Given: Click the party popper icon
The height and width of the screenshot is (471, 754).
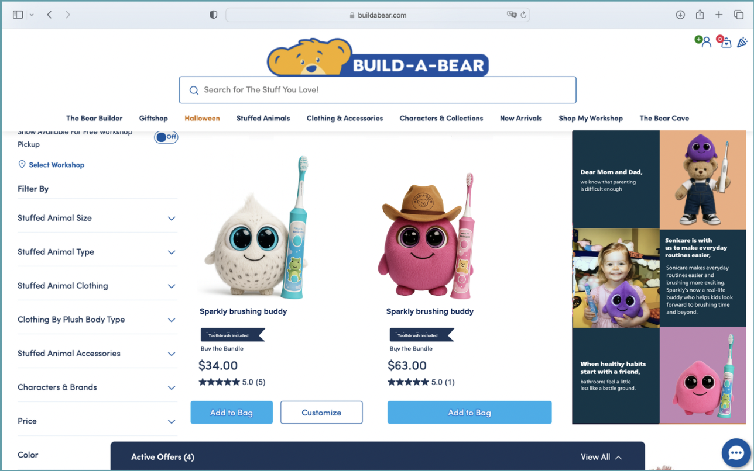Looking at the screenshot, I should (x=742, y=42).
